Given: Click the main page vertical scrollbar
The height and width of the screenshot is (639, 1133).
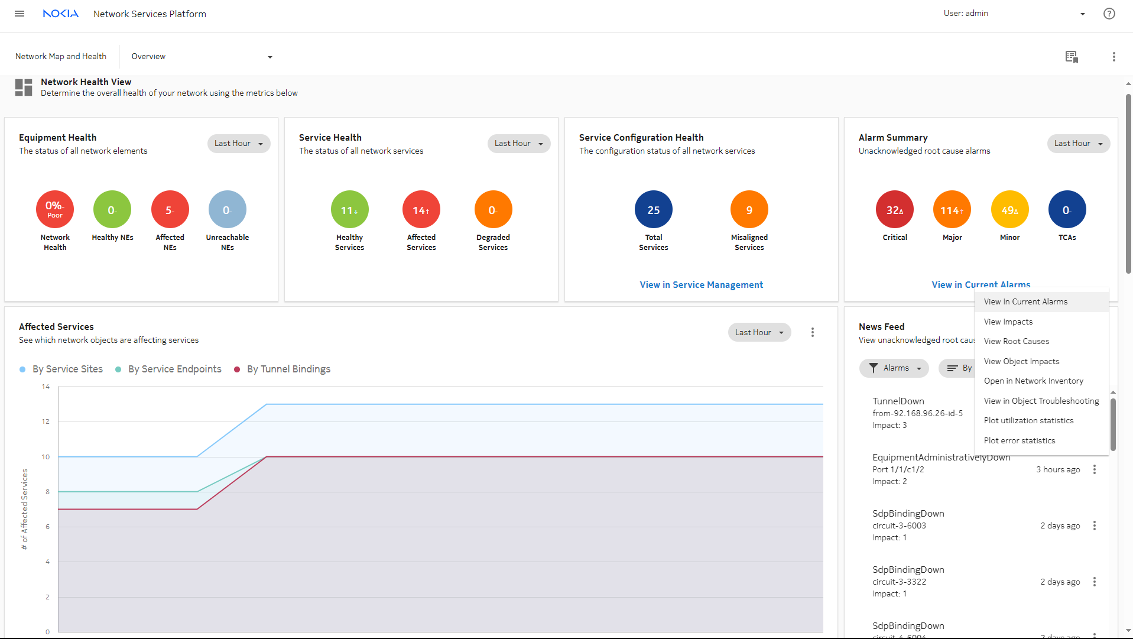Looking at the screenshot, I should click(1128, 183).
